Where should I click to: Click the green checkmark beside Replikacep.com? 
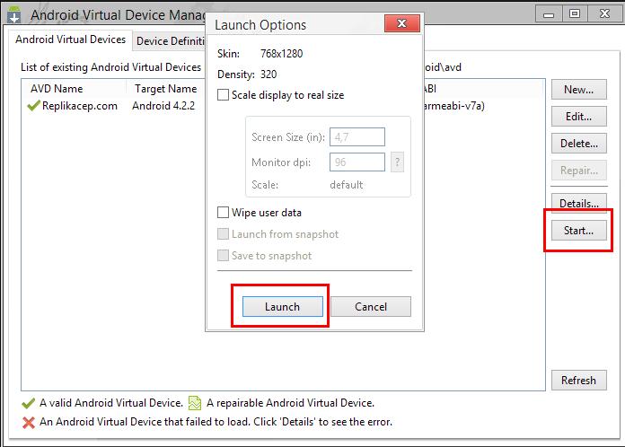(x=34, y=106)
